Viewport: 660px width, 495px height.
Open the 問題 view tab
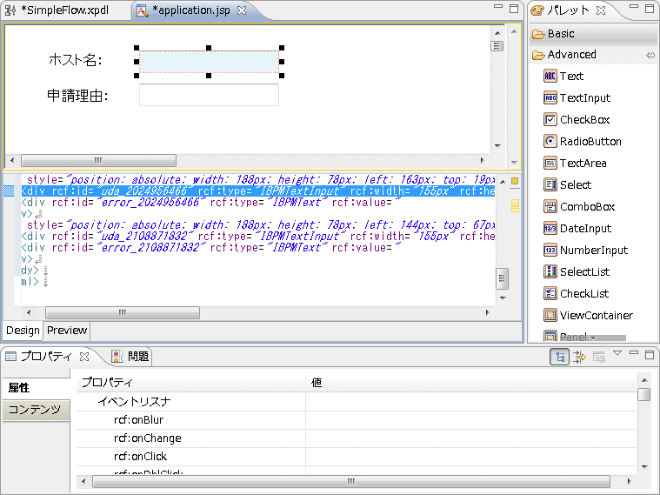[130, 357]
